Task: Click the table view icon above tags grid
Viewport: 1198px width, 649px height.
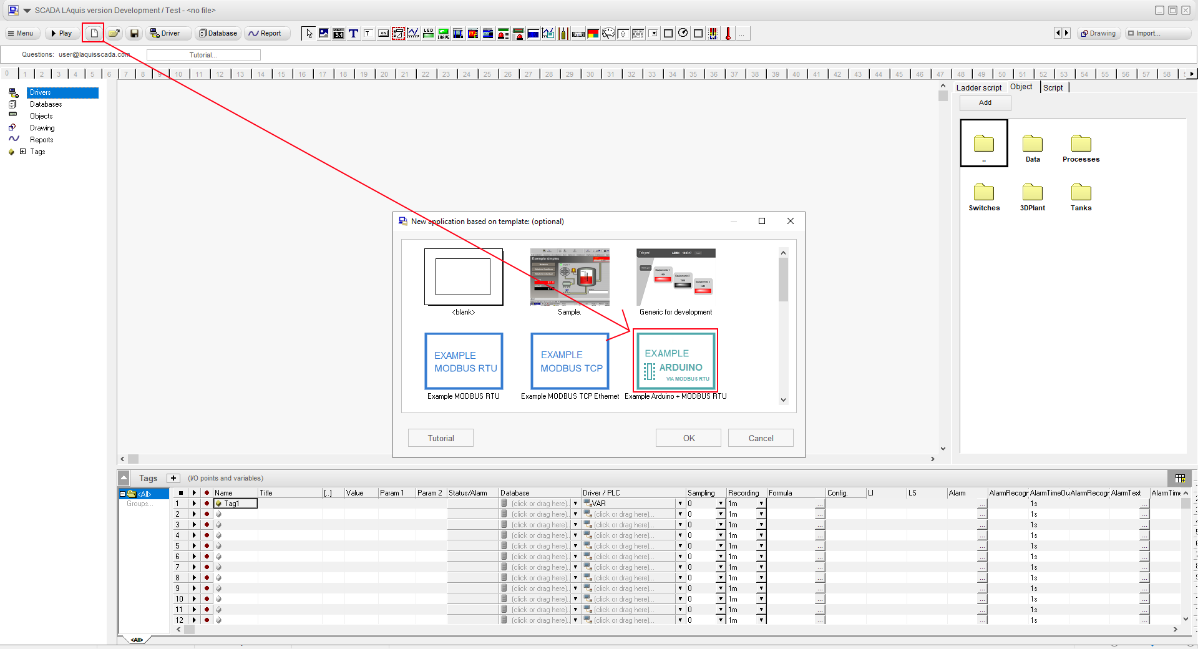Action: (x=1180, y=478)
